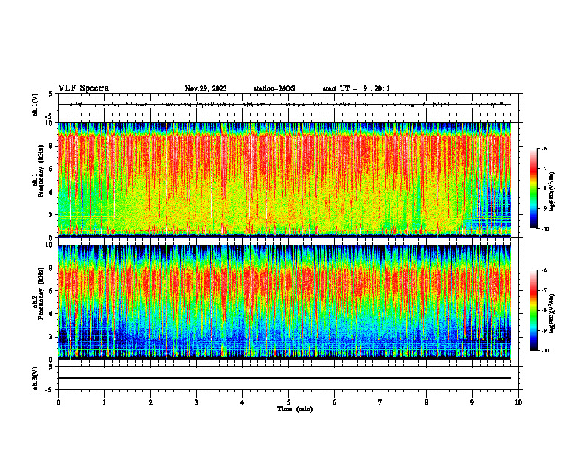Click the "8" kHz tick on ch.1 frequency axis

click(x=52, y=146)
